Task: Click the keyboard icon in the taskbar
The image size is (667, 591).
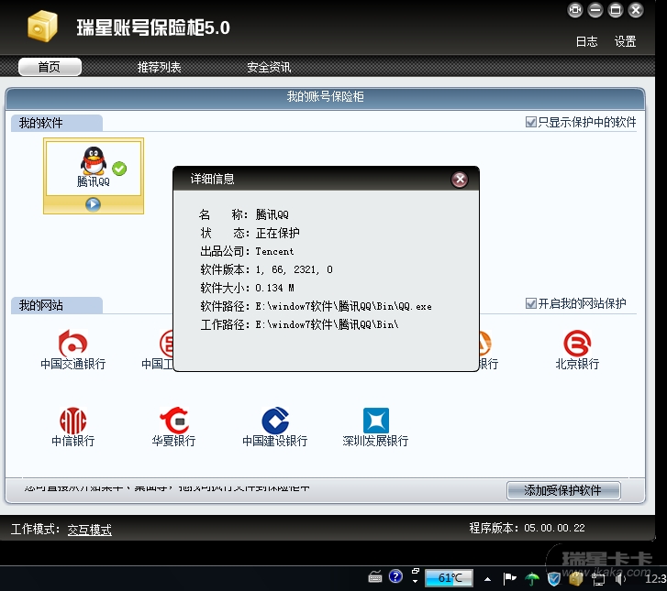Action: pos(375,576)
